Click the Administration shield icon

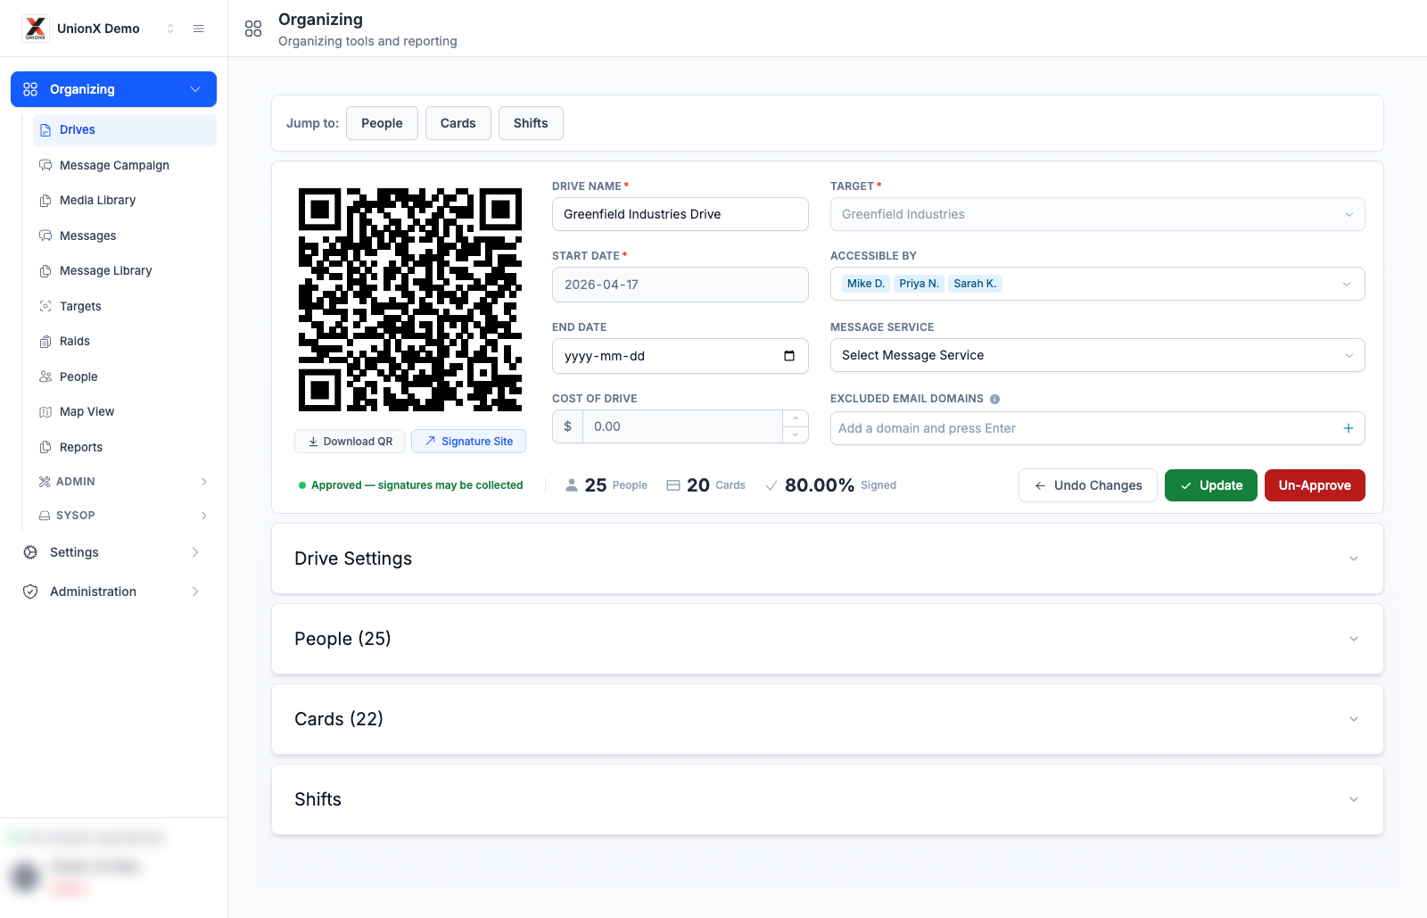pos(30,591)
